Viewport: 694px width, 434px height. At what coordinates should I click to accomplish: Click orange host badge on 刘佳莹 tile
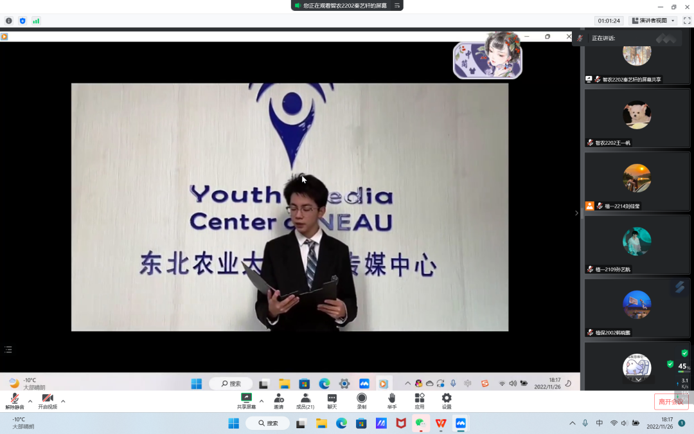coord(589,206)
